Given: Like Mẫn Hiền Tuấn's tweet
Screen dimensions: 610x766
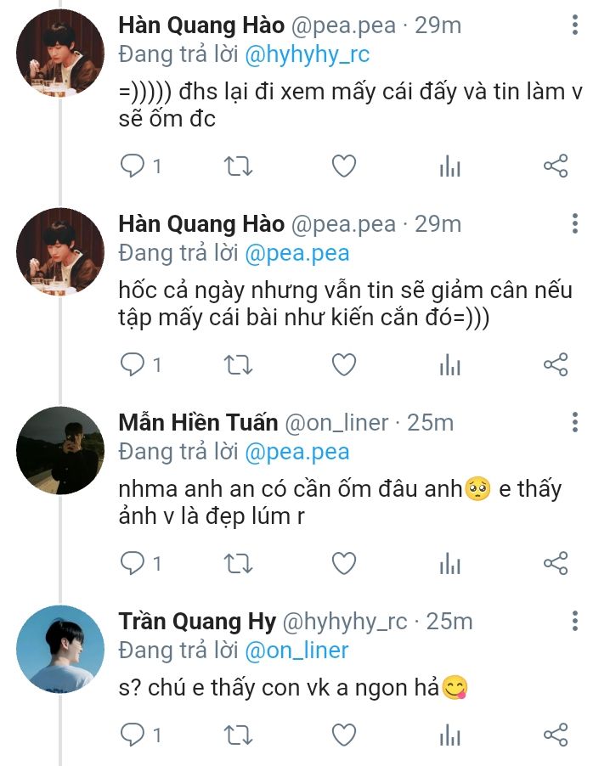Looking at the screenshot, I should click(343, 562).
